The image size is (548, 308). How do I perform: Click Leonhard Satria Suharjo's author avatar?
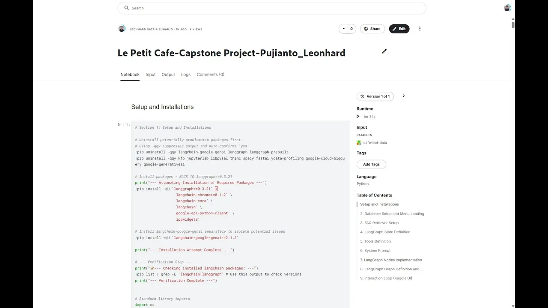122,28
